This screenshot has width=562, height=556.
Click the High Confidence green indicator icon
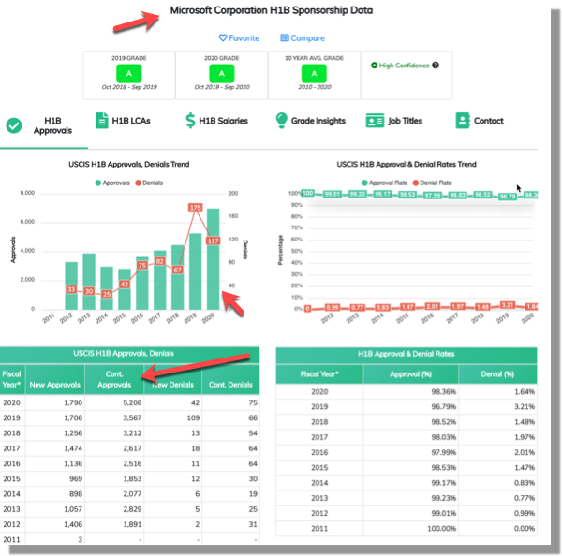[x=374, y=66]
